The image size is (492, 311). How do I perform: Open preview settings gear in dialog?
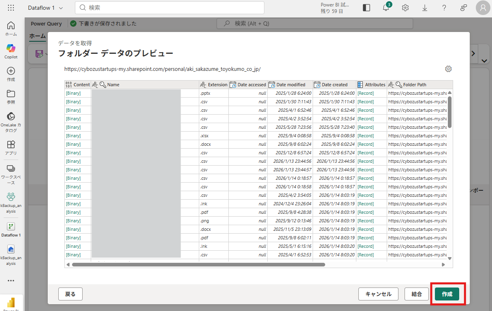pos(448,69)
